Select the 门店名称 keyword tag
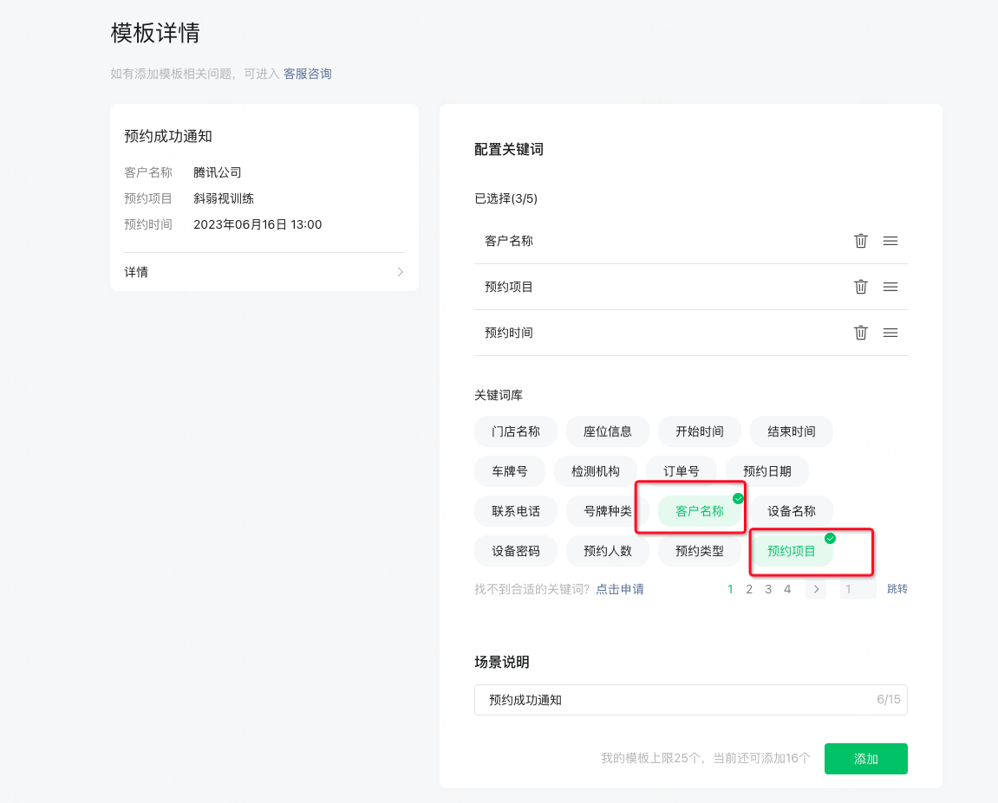This screenshot has width=998, height=803. coord(516,431)
